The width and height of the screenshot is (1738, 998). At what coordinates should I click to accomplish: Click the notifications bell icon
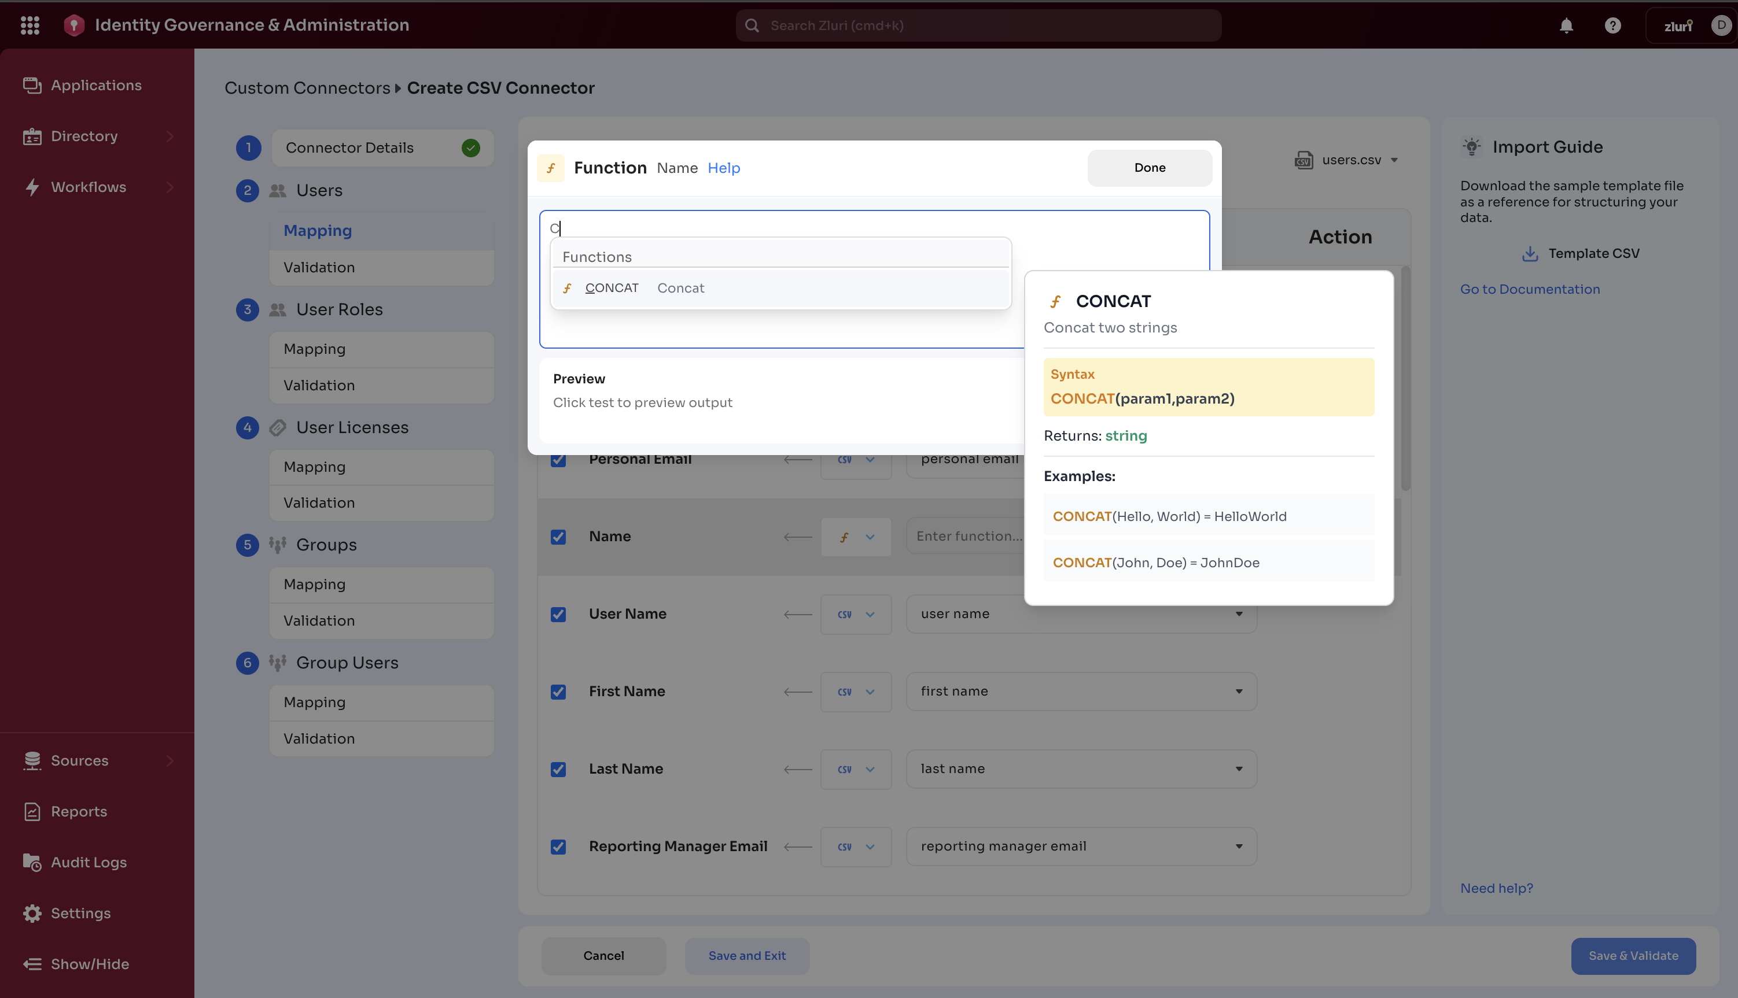pos(1566,25)
